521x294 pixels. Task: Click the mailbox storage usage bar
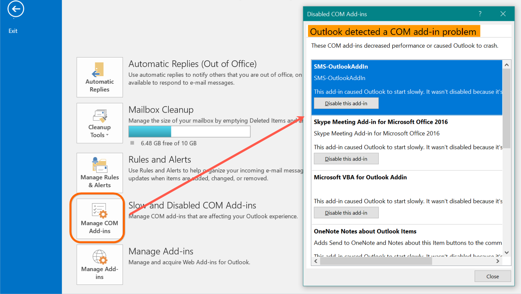coord(189,132)
